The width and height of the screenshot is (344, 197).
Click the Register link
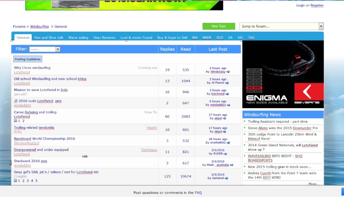click(317, 5)
